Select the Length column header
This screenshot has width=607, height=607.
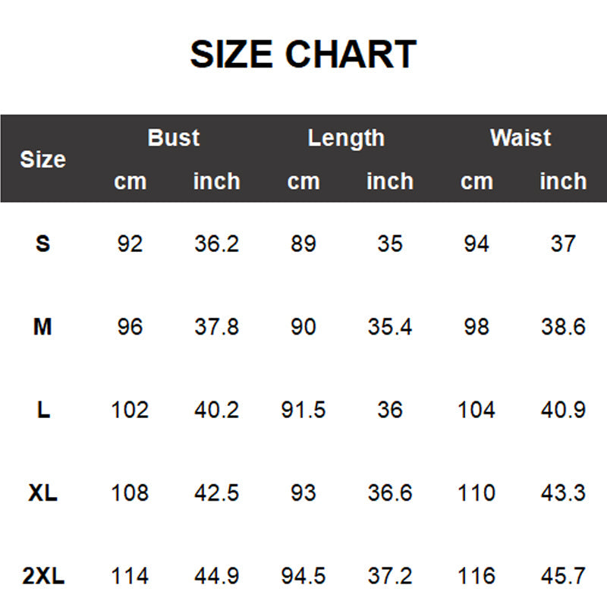click(x=346, y=138)
